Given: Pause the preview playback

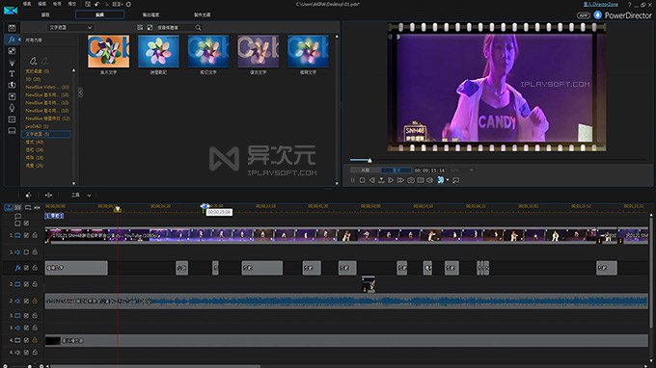Looking at the screenshot, I should [353, 180].
